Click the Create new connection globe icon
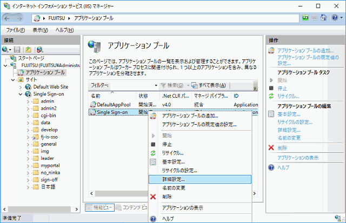Screen dimensions: 346x223 (5, 50)
